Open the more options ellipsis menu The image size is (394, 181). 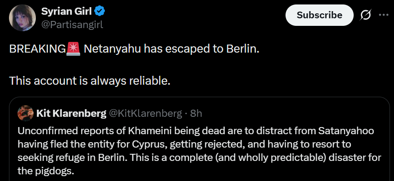coord(384,15)
